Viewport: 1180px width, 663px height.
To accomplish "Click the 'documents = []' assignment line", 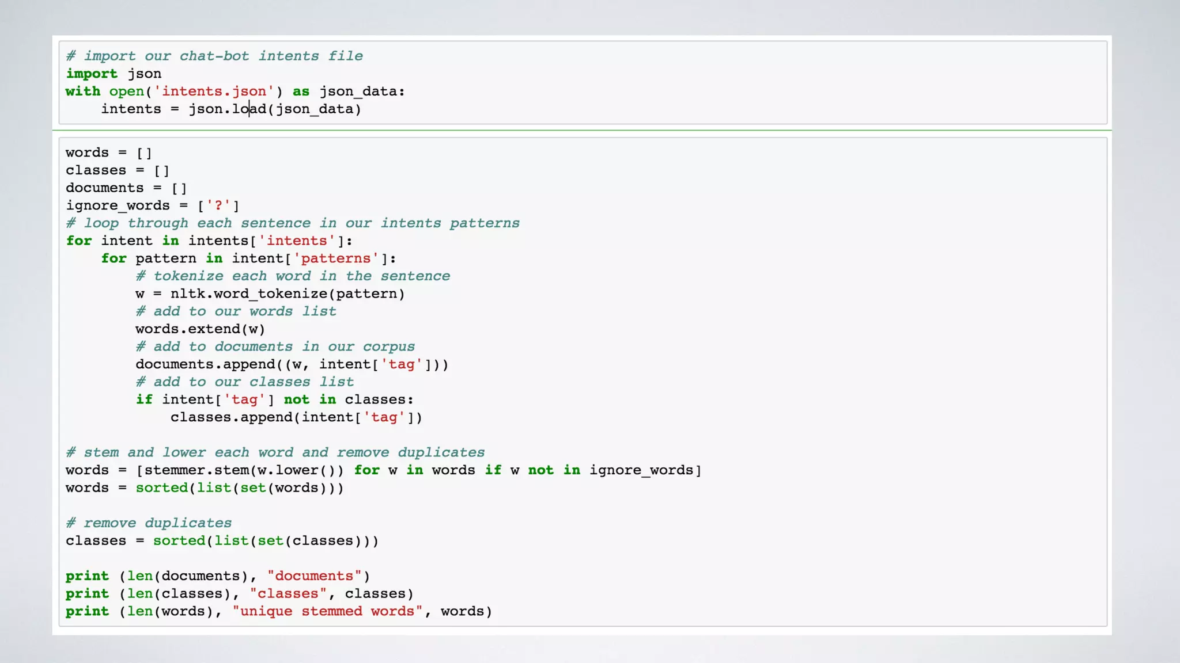I will tap(126, 188).
